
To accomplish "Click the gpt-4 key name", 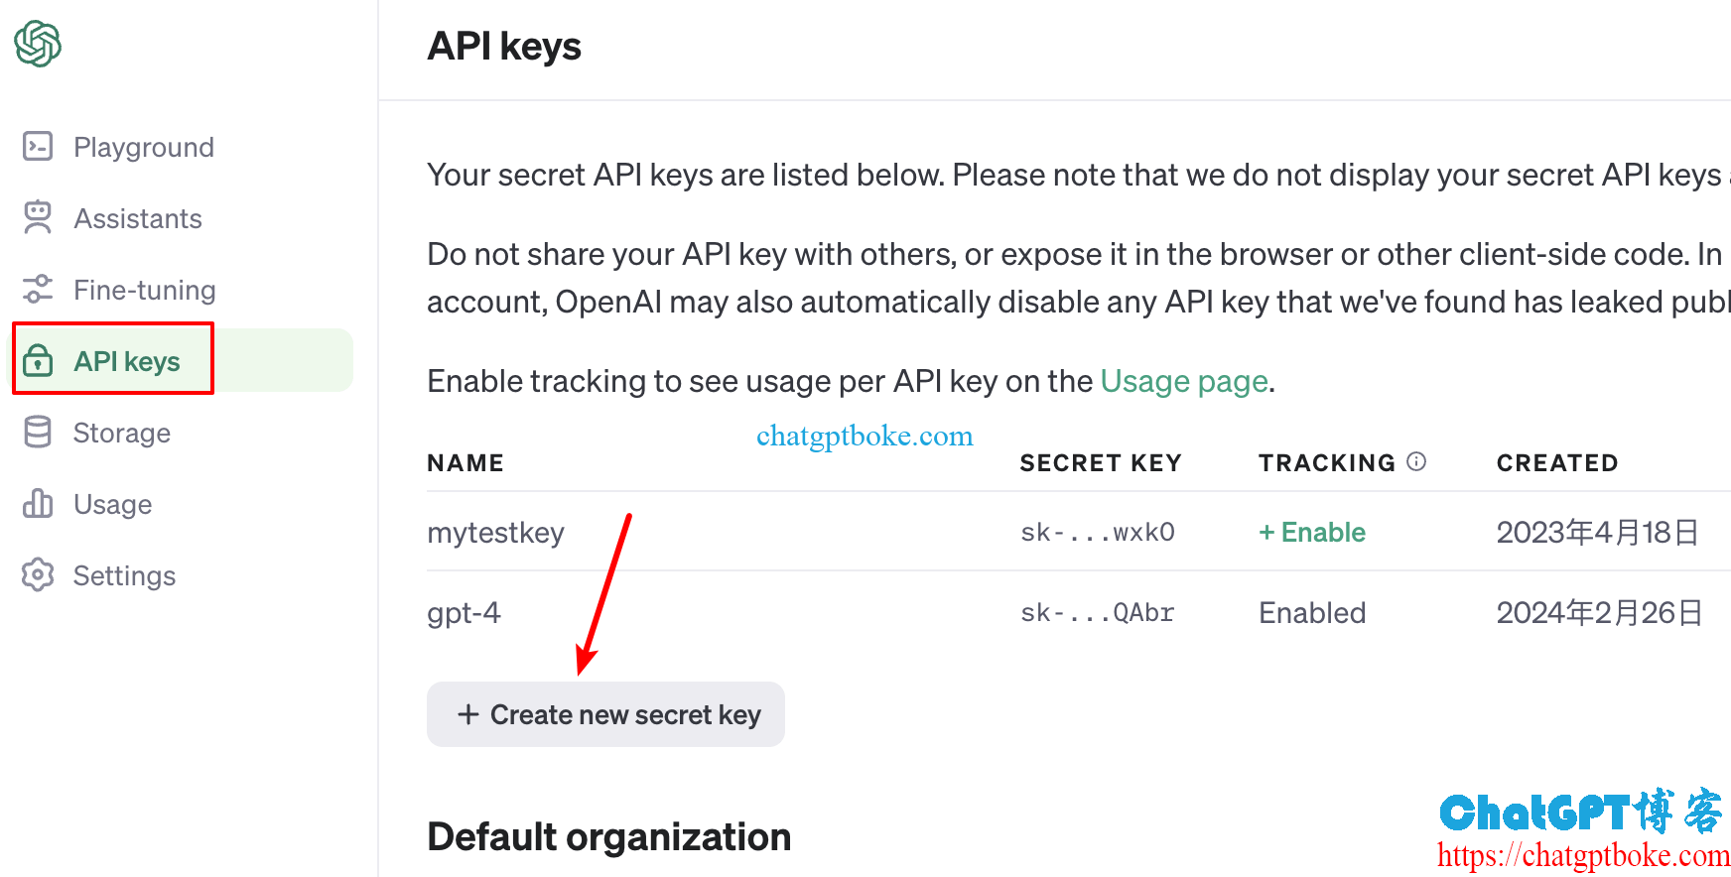I will tap(464, 612).
